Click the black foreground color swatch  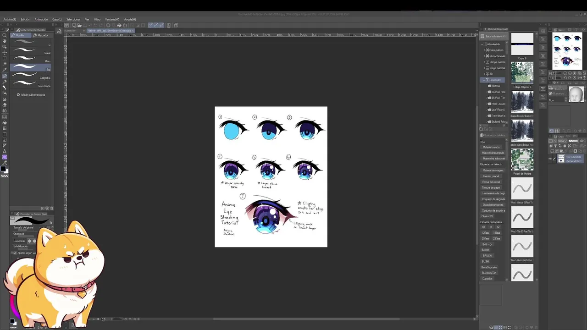3,170
